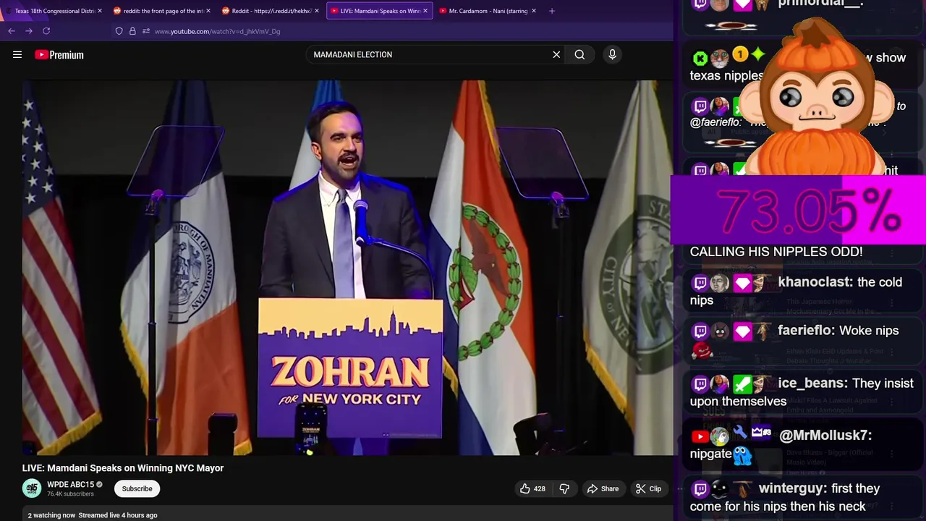Click the wrench badge on MrMollusk7

pos(740,433)
